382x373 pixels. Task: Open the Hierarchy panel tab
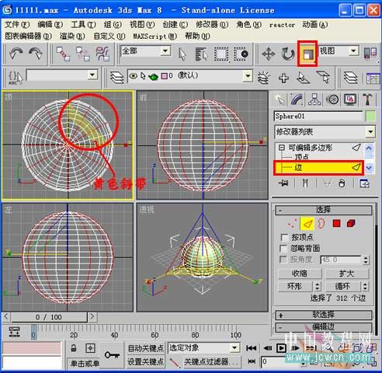point(314,99)
